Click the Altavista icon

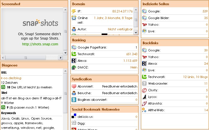(144, 103)
